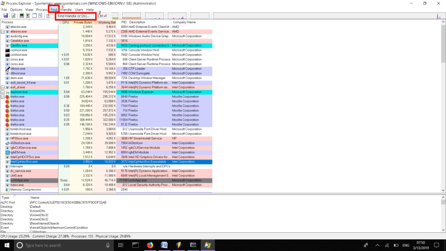Viewport: 446px width, 251px height.
Task: Open Microsoft Word from the taskbar
Action: click(164, 245)
